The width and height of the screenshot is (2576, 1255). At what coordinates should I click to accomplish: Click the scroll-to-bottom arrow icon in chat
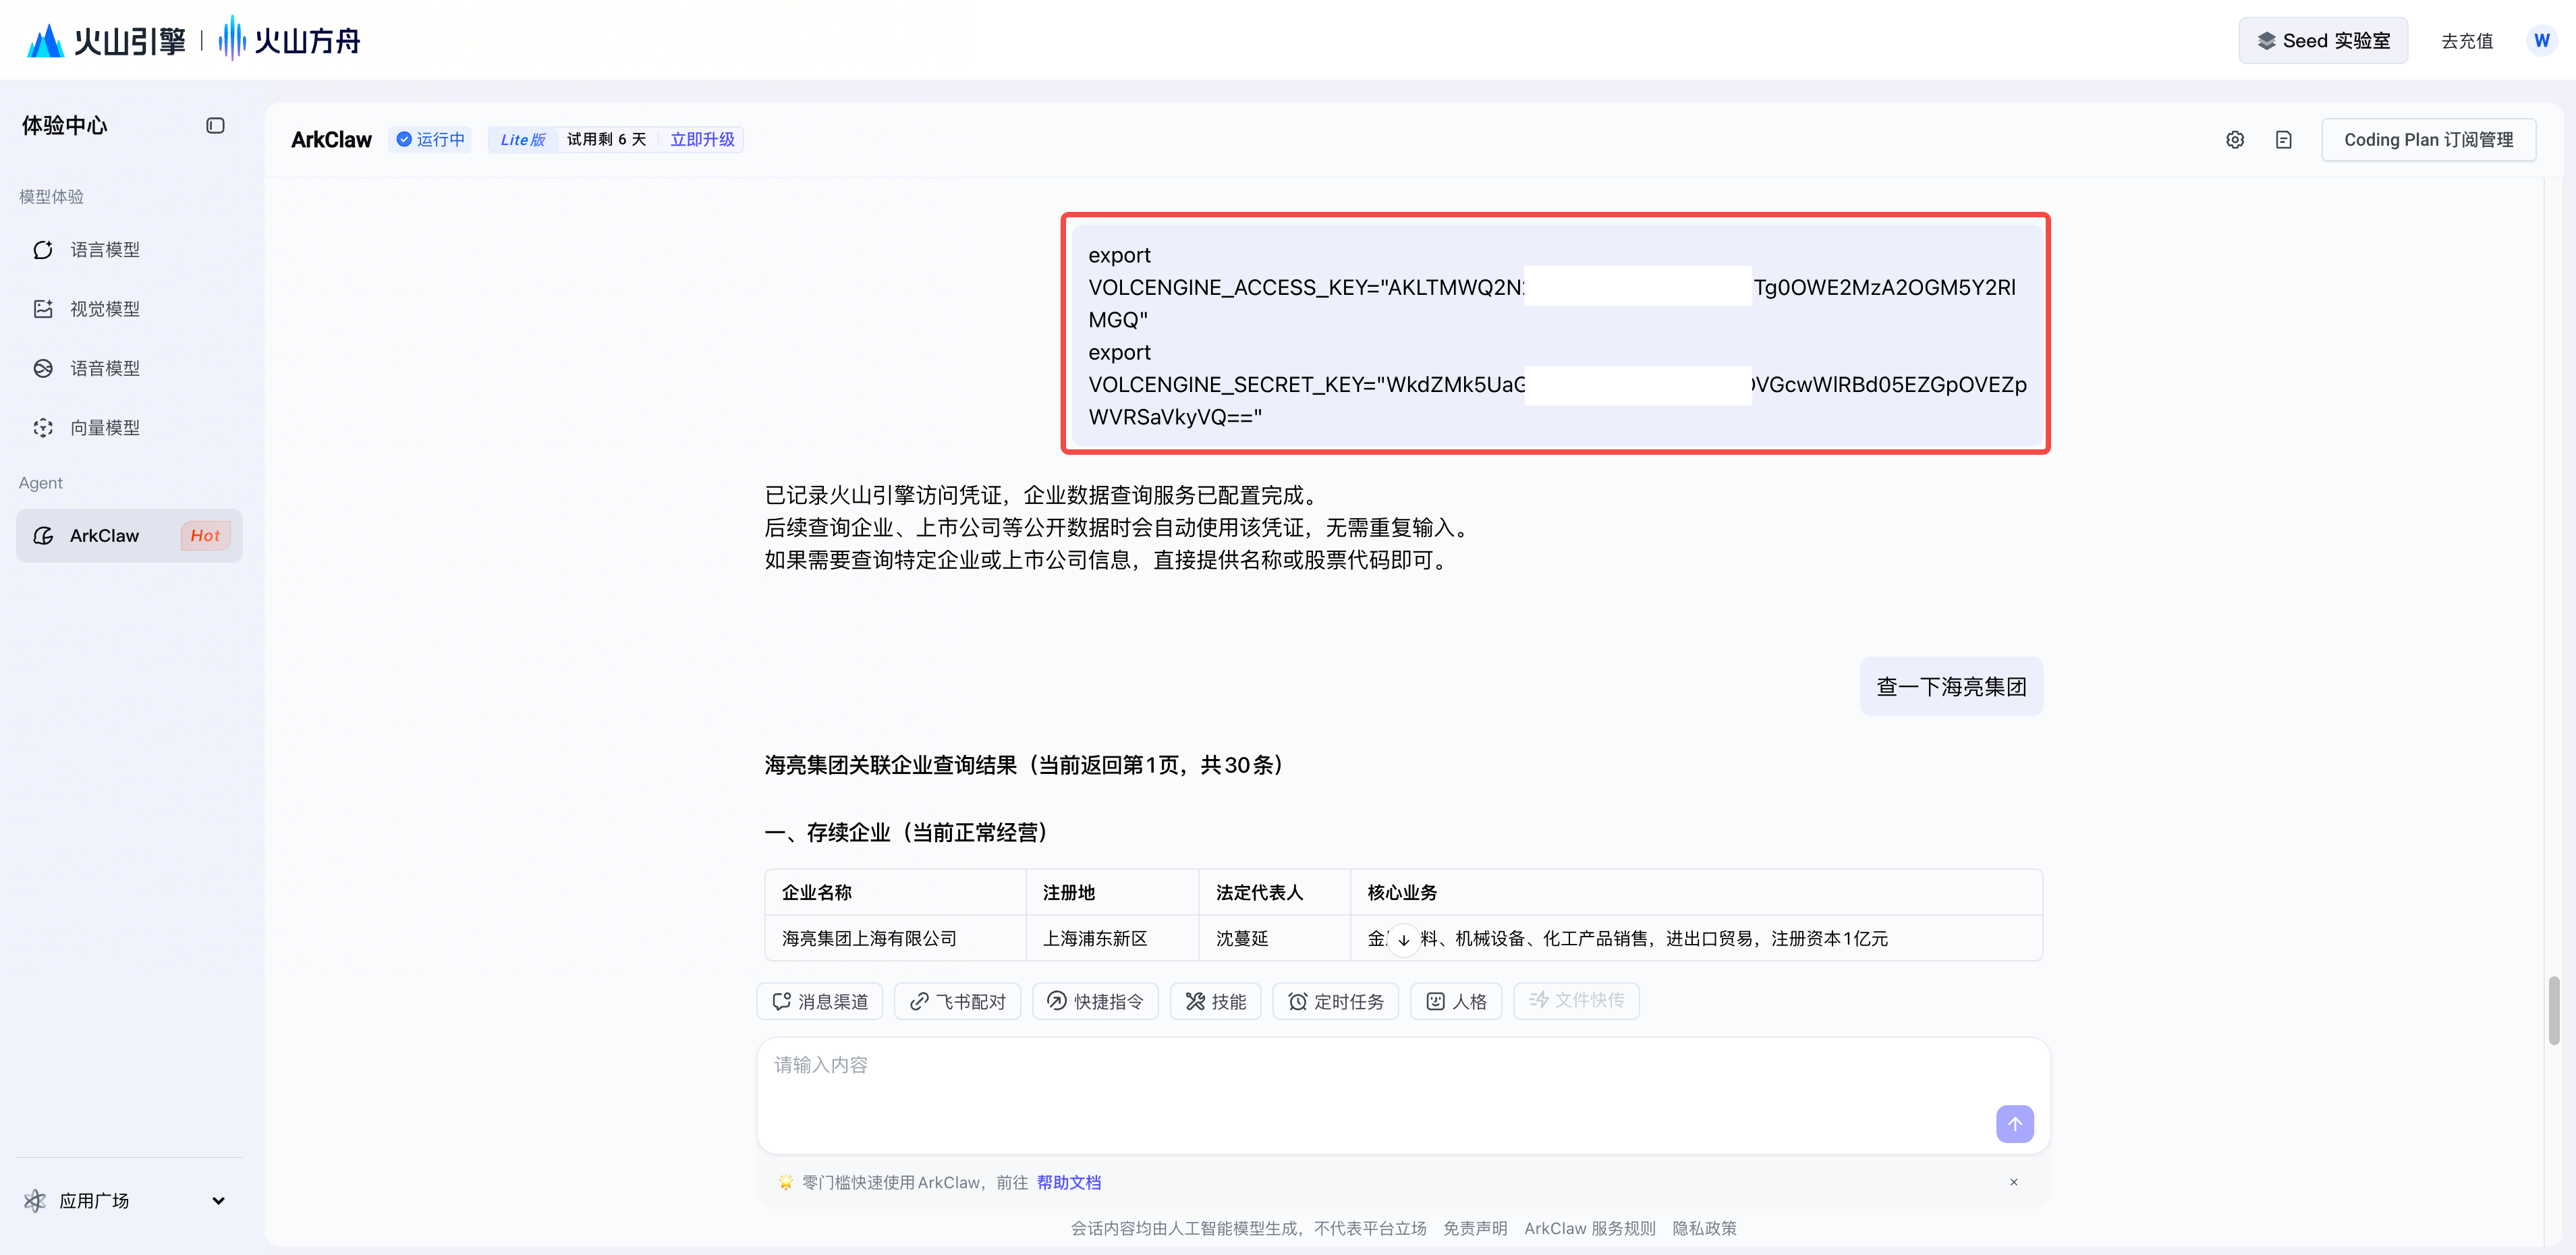pyautogui.click(x=1403, y=939)
